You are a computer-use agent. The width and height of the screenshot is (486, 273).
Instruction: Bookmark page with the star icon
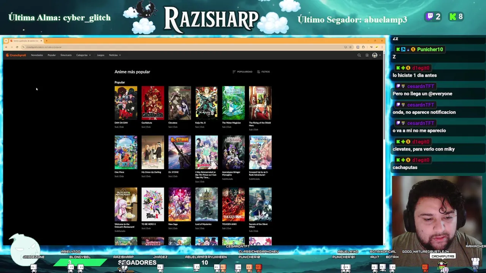tap(350, 47)
